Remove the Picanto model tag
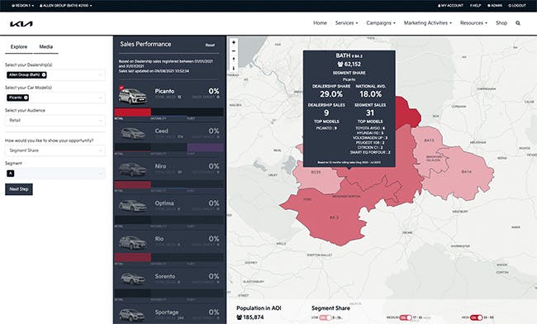Viewport: 537px width, 324px height. tap(26, 98)
